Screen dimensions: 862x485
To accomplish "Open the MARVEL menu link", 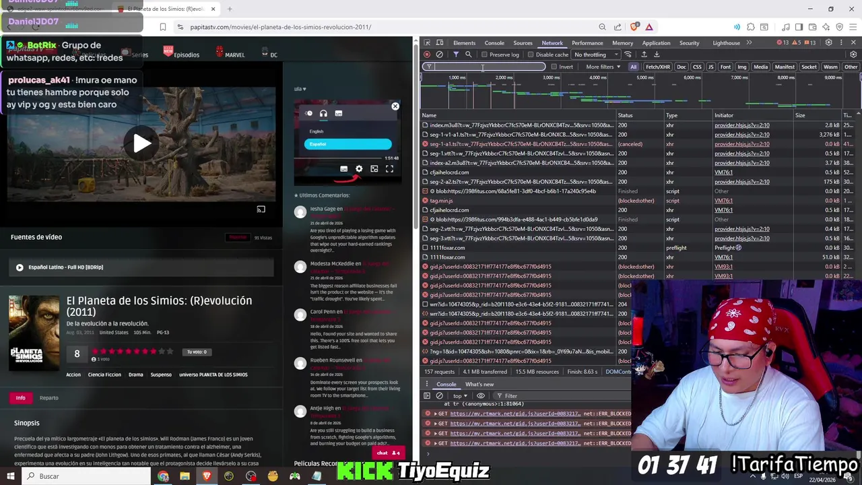I will 234,55.
